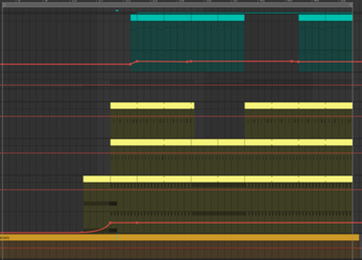The width and height of the screenshot is (362, 260).
Task: Click the second breakpoint on the bottom yellow track's automation line
Action: [x=137, y=223]
